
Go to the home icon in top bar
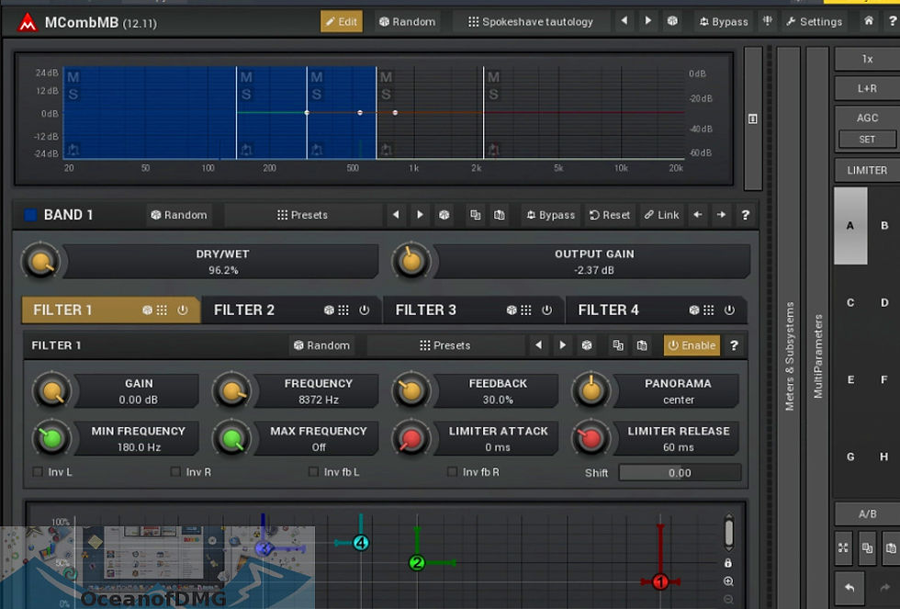pos(869,21)
